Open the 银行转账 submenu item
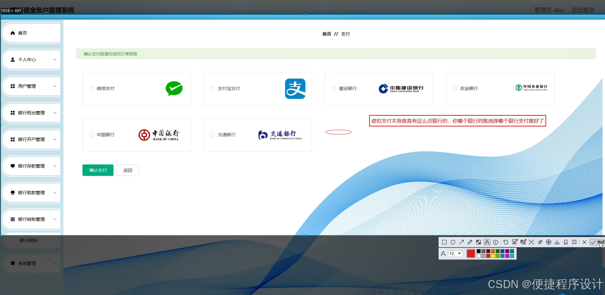The image size is (605, 295). pos(29,241)
